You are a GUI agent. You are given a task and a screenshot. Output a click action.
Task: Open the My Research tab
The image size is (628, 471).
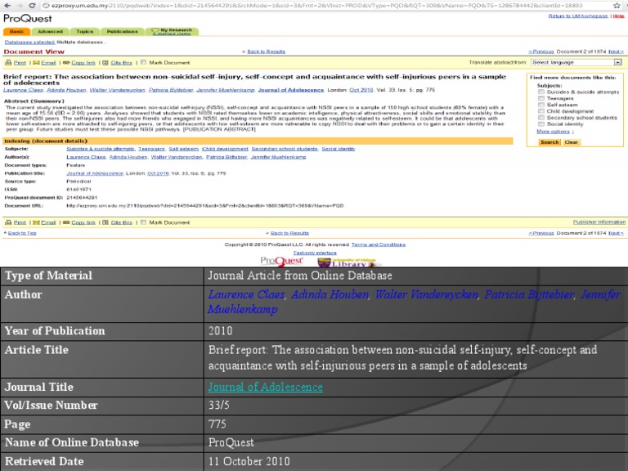point(173,31)
